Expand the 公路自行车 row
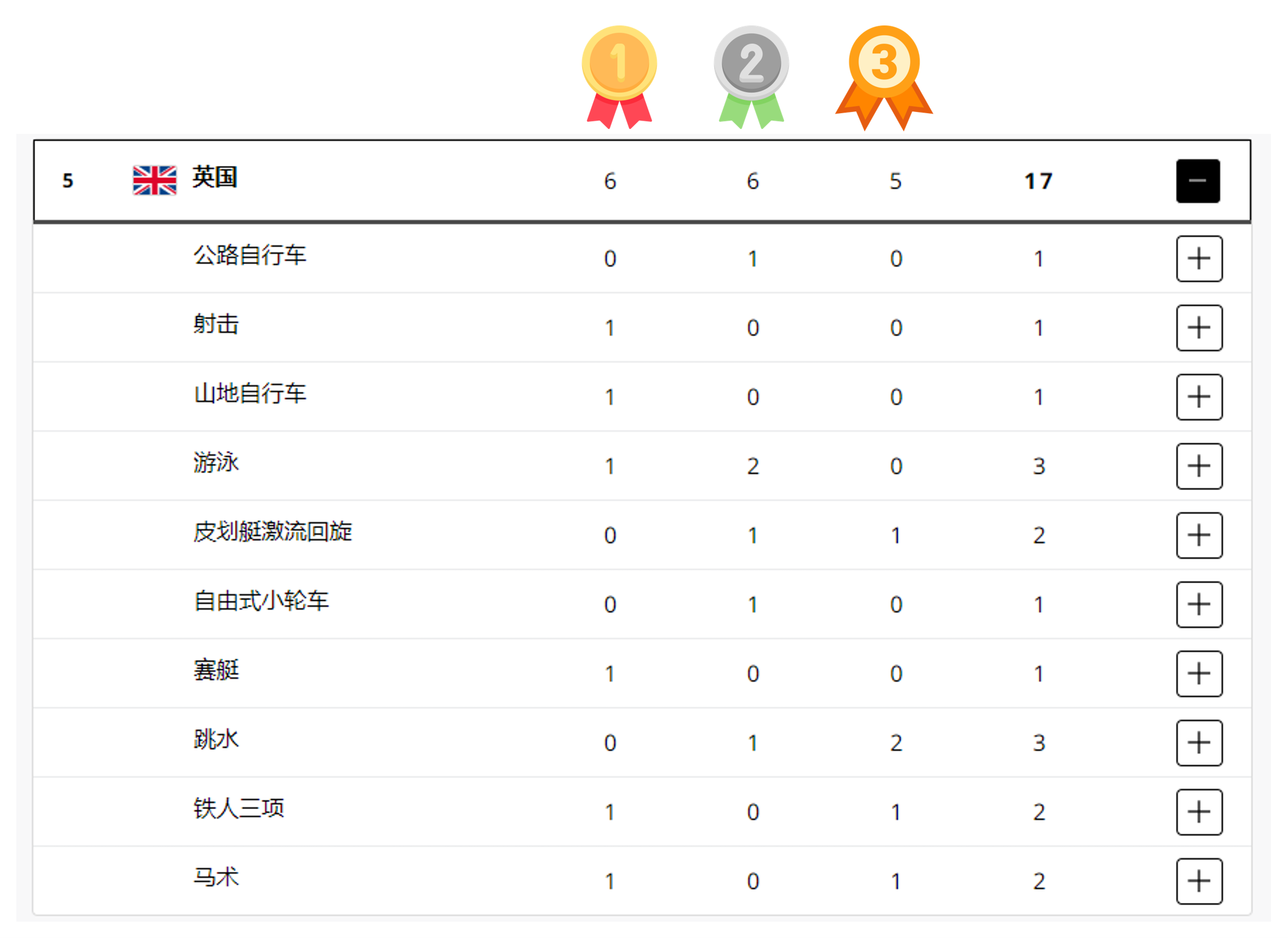 coord(1199,259)
